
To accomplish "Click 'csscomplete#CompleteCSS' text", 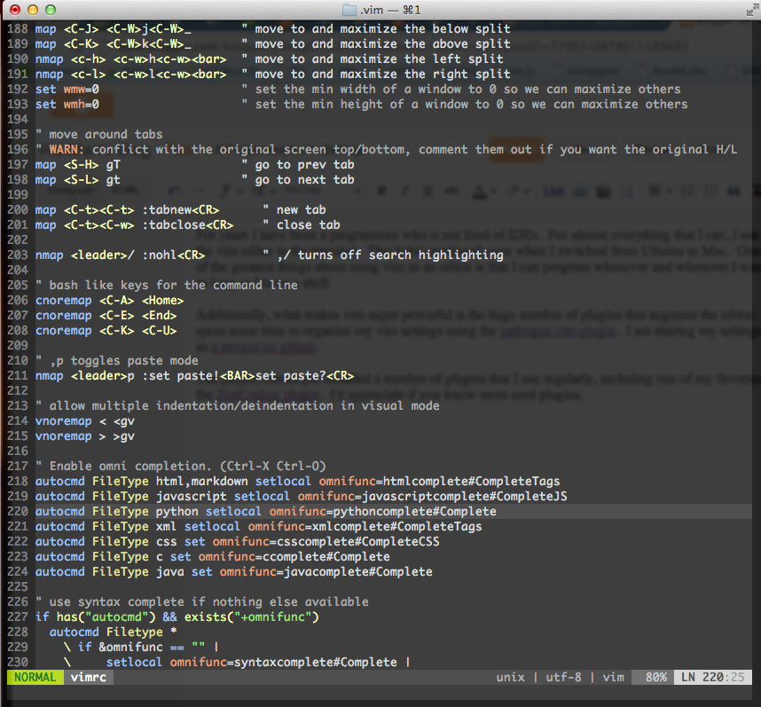I will coord(358,541).
